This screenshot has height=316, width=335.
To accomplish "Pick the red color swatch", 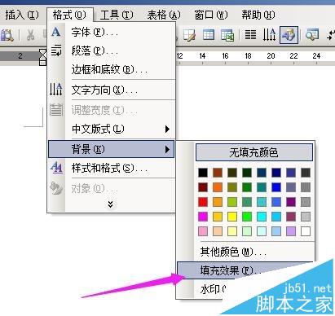I will point(203,202).
